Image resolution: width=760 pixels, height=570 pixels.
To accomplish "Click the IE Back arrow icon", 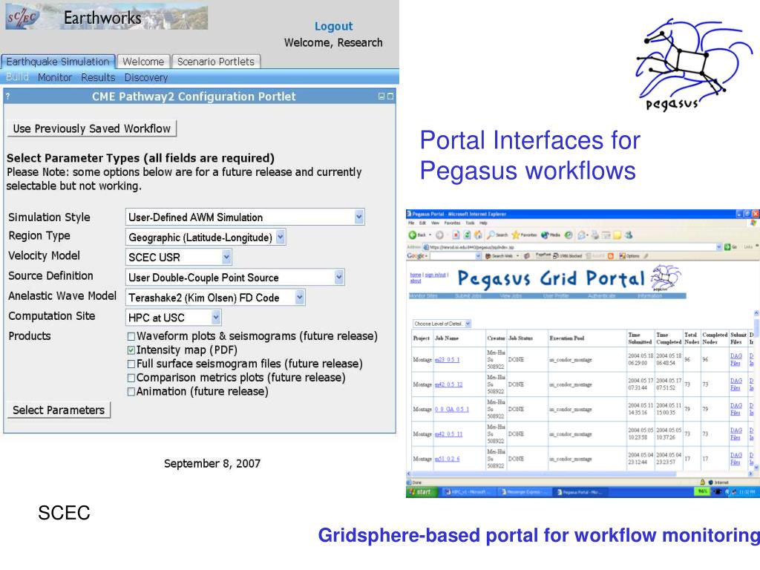I will [x=413, y=235].
